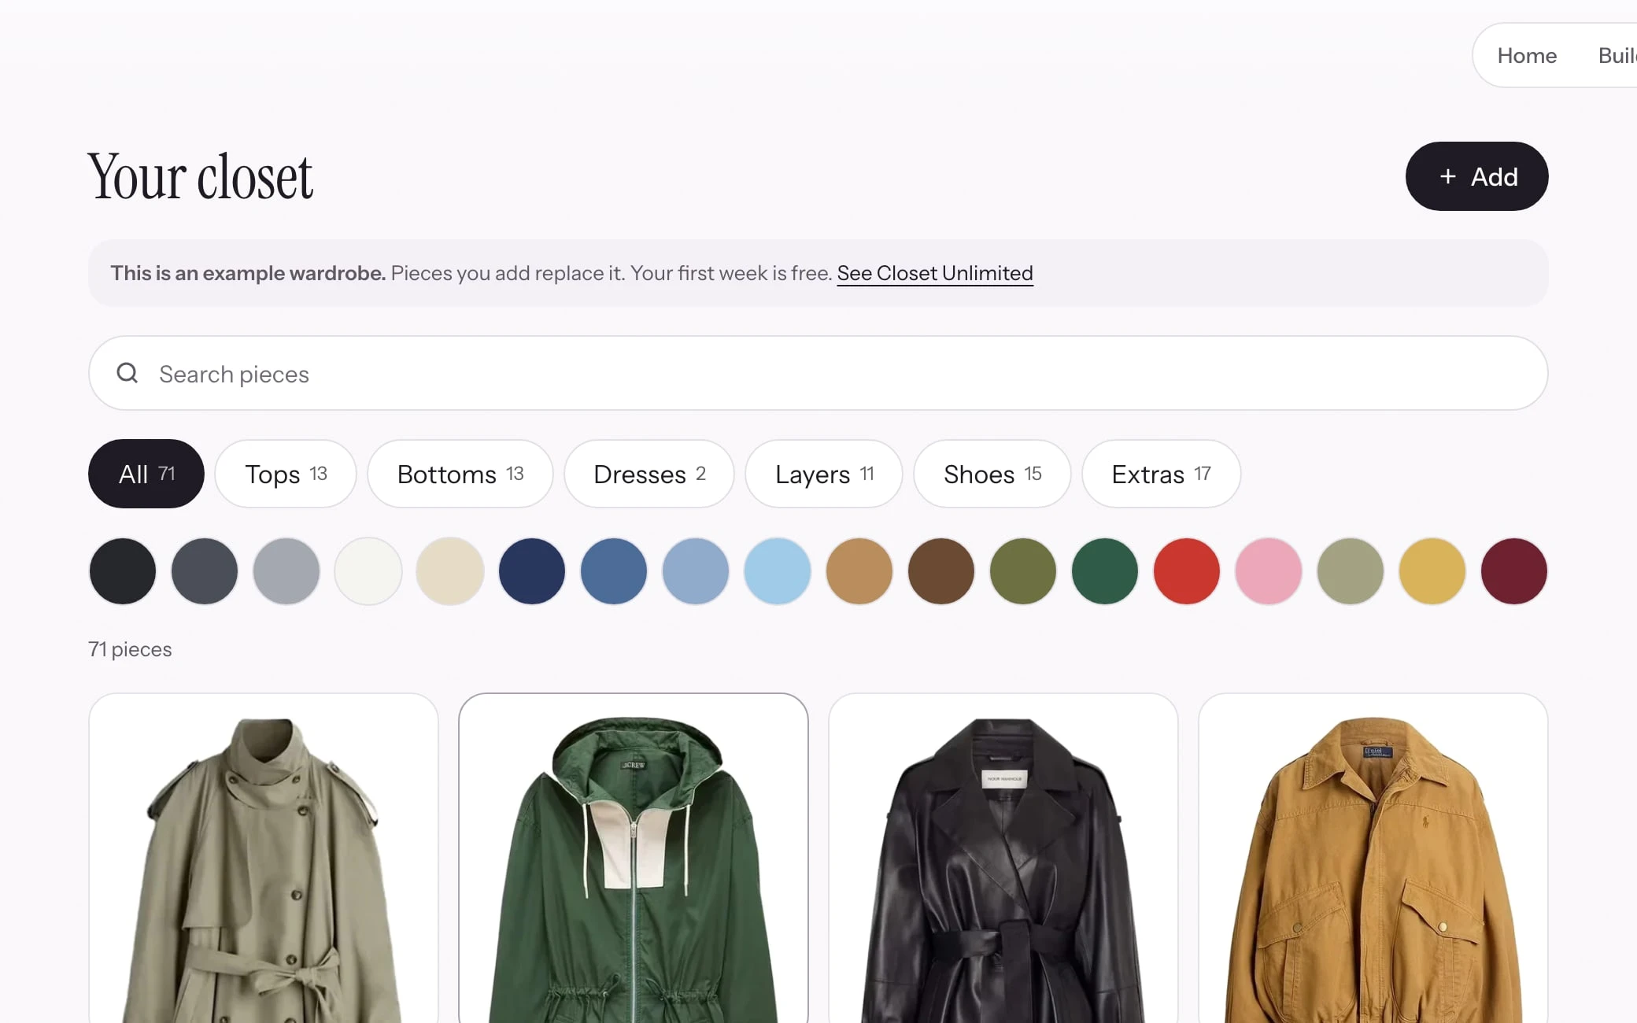Viewport: 1637px width, 1023px height.
Task: Filter by cream beige swatch
Action: click(450, 571)
